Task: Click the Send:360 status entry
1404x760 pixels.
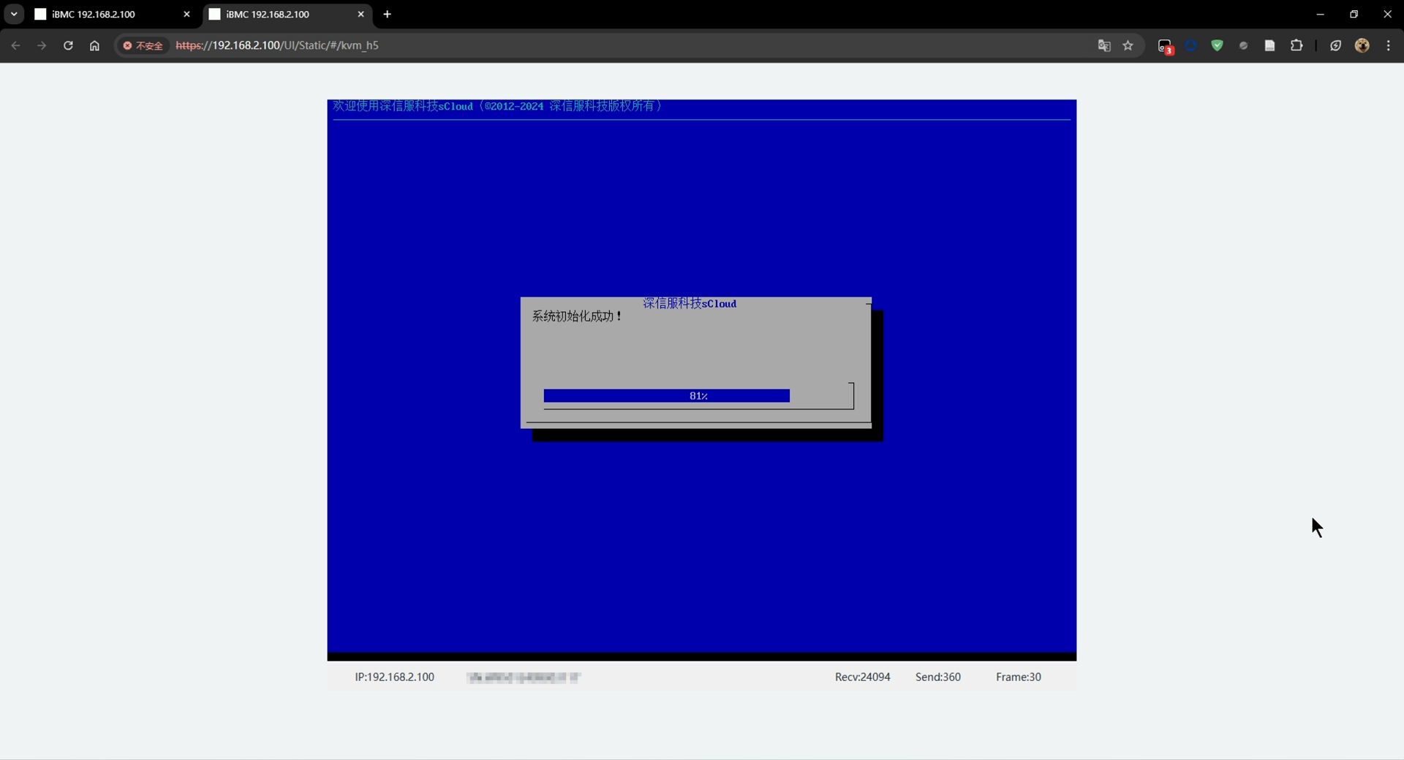Action: coord(938,677)
